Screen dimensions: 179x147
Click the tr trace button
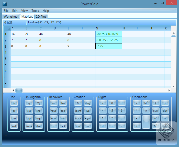coord(53,126)
